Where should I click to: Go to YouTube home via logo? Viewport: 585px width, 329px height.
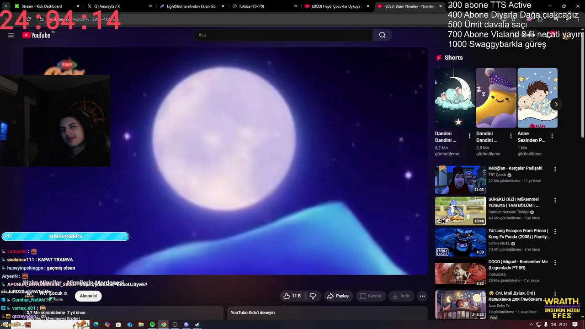[37, 35]
